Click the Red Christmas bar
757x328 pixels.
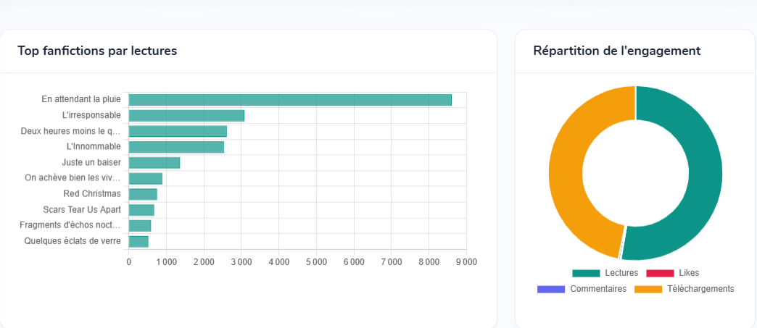tap(143, 194)
